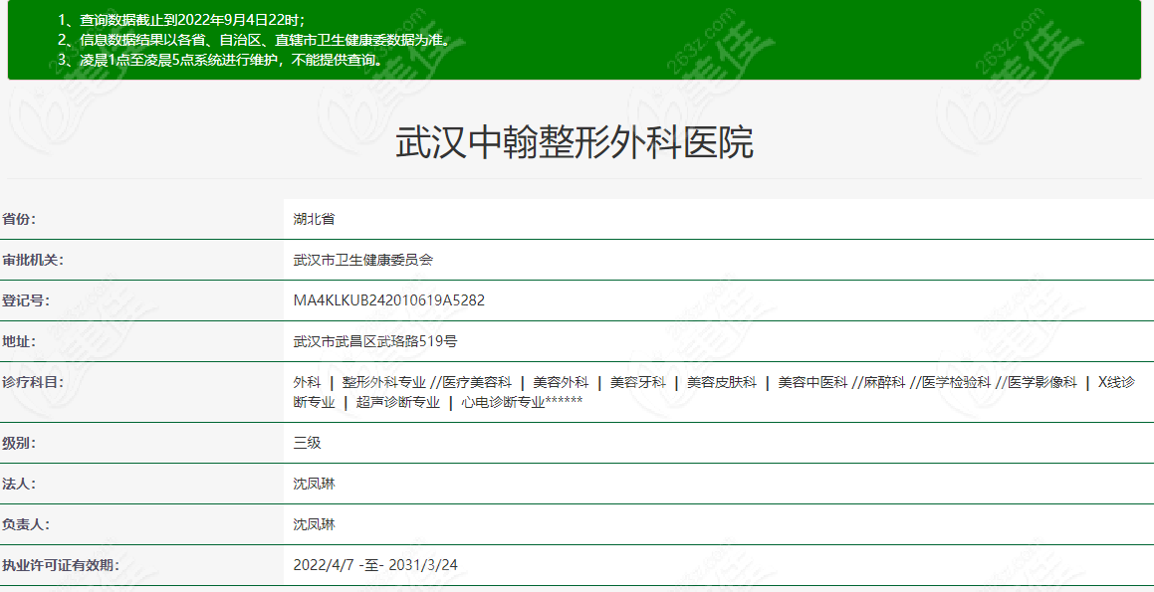Click the 审批机关 label
Image resolution: width=1154 pixels, height=592 pixels.
coord(33,261)
